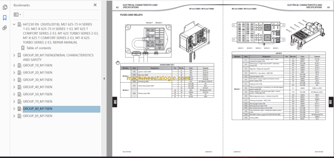Click the bookmark icon beside GROUP_40_M176EN
This screenshot has height=158, width=334.
tap(20, 87)
